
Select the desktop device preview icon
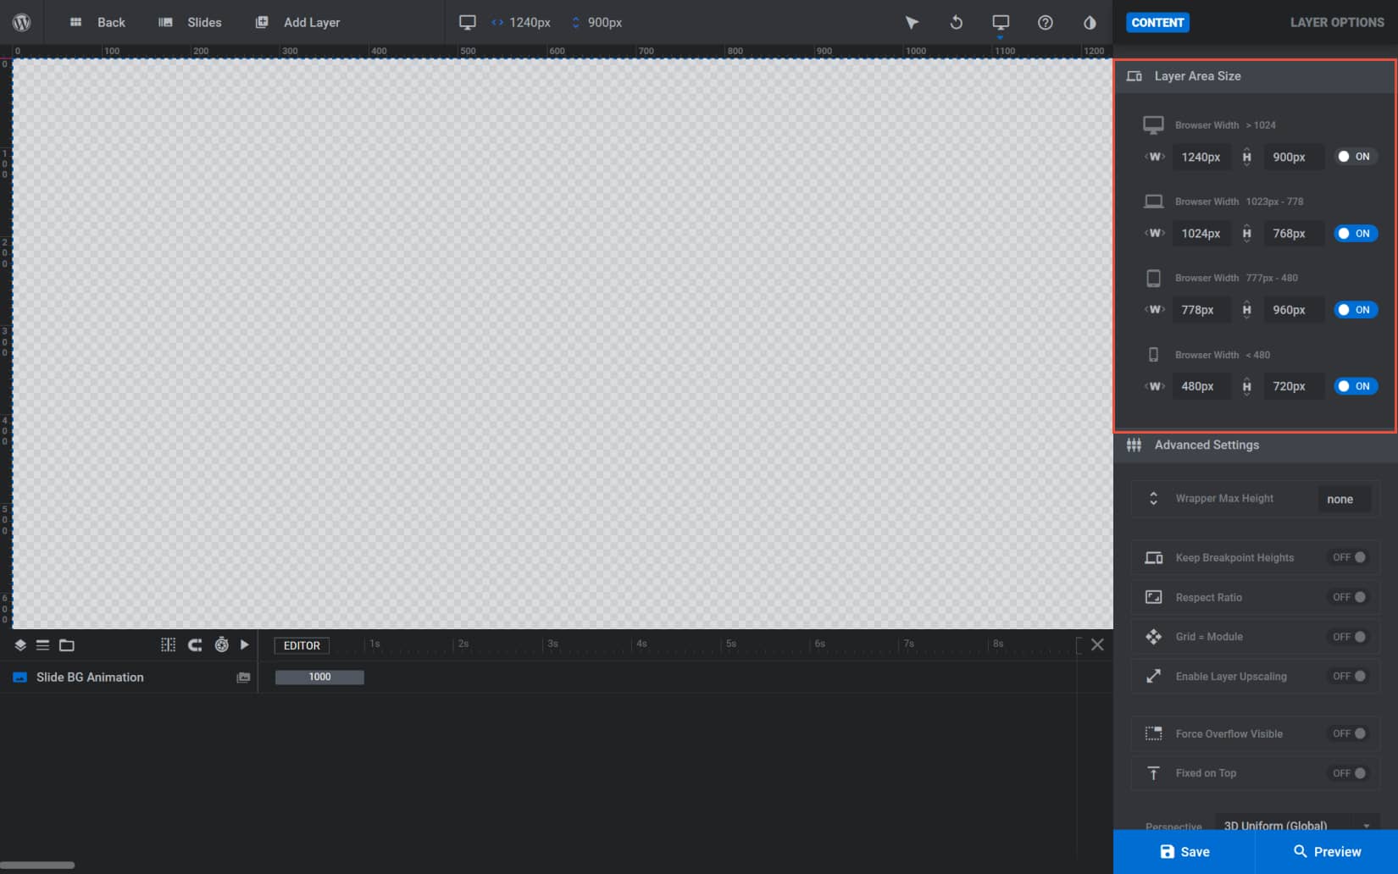(x=1000, y=23)
